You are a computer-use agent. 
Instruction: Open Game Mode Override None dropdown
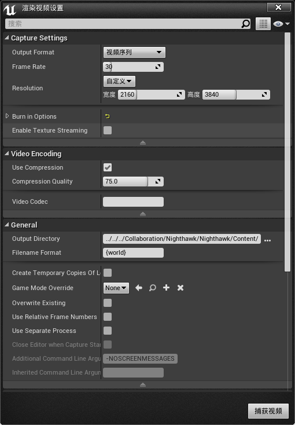(116, 288)
